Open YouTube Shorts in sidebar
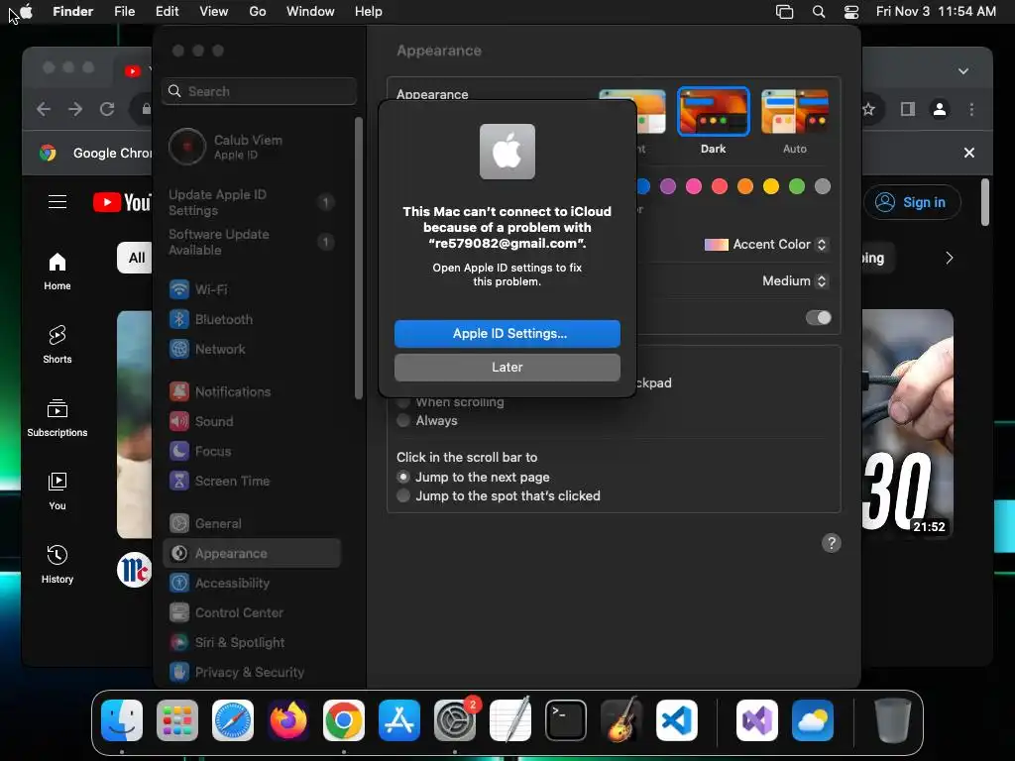The image size is (1015, 761). [x=56, y=344]
